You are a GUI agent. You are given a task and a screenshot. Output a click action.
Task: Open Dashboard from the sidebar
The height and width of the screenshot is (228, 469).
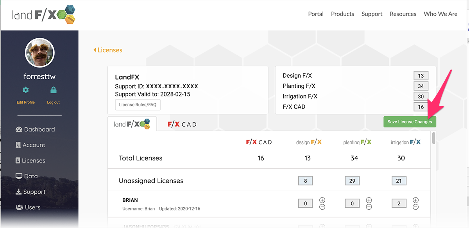click(x=35, y=129)
